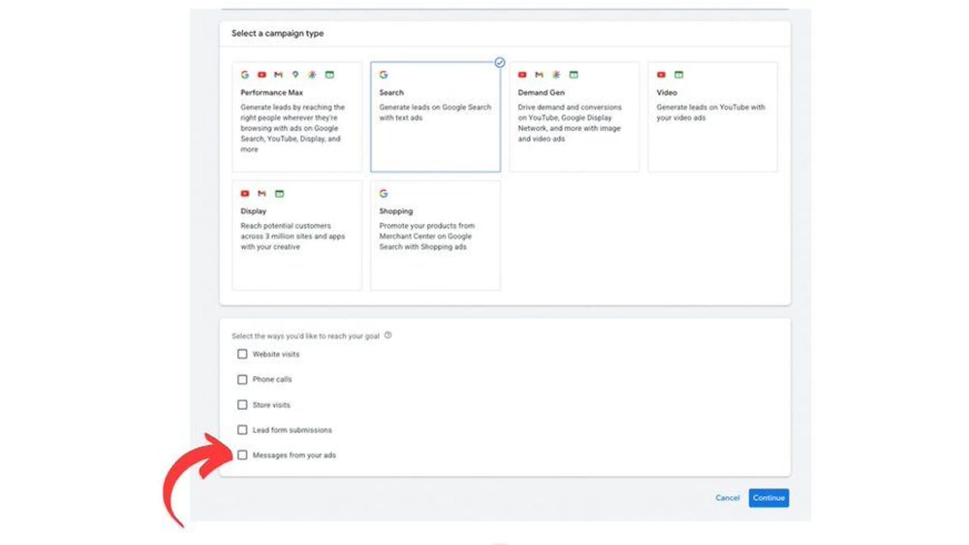Select the Lead form submissions checkbox
The height and width of the screenshot is (545, 969).
pos(242,430)
